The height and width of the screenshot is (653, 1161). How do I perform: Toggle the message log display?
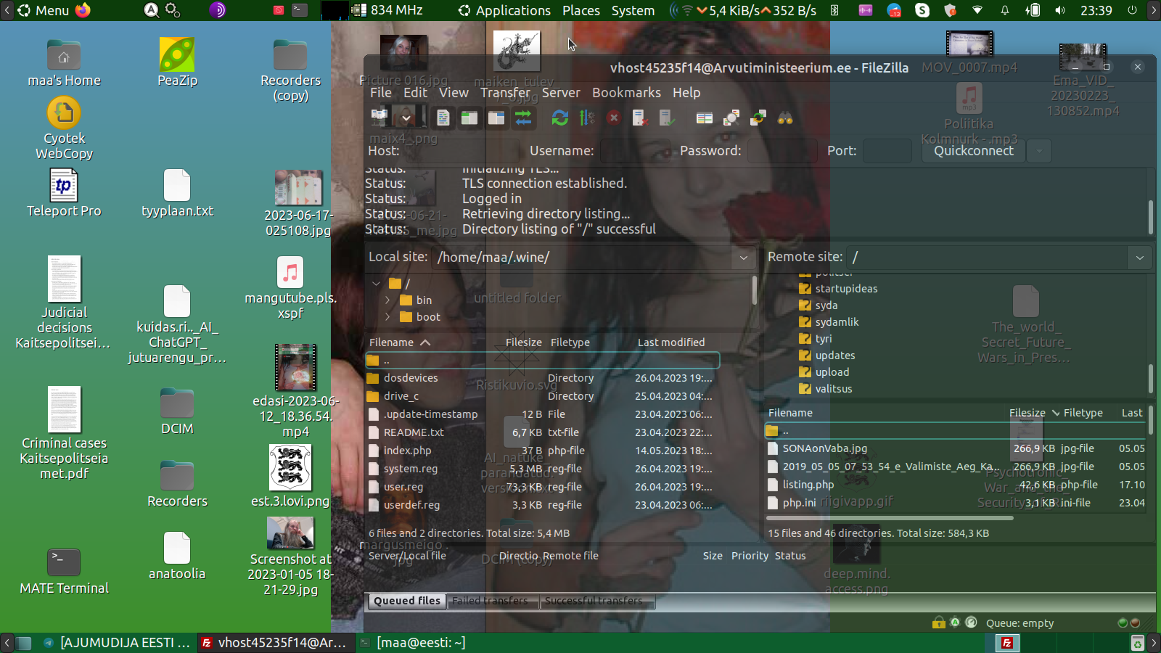443,118
